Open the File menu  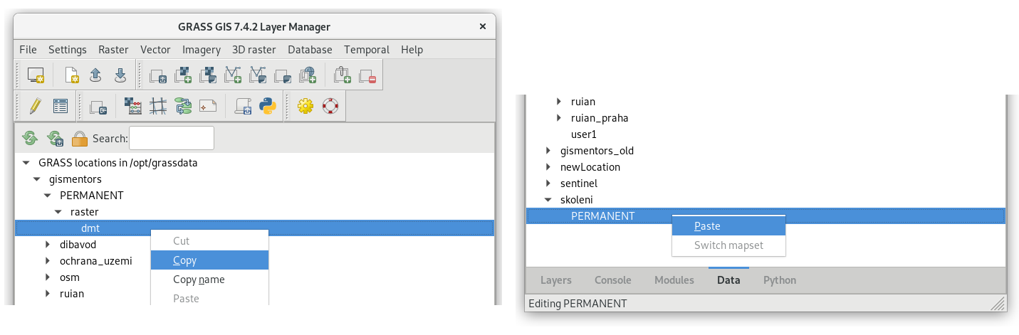click(28, 50)
